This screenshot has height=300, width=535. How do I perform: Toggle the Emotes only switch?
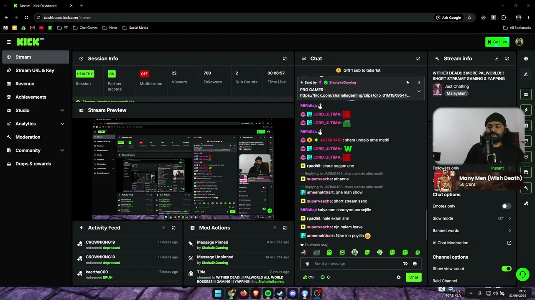pos(506,206)
